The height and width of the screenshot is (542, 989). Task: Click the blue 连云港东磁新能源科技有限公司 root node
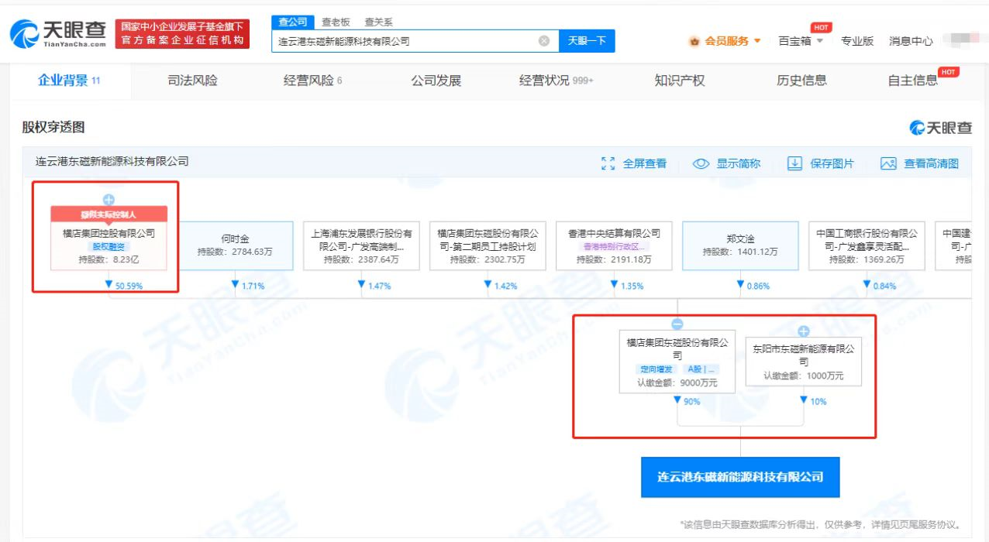pos(740,477)
